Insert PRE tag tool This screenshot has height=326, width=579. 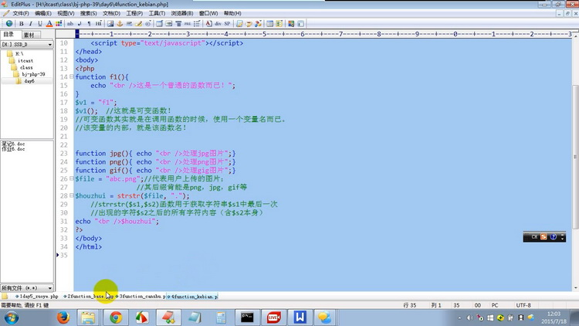click(x=188, y=24)
